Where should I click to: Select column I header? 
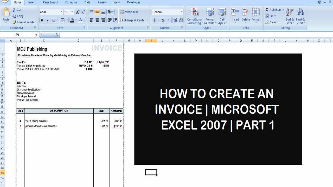click(151, 41)
